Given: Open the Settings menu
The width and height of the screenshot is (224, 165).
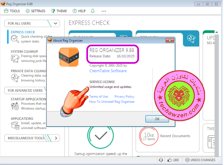Looking at the screenshot, I should tap(35, 11).
